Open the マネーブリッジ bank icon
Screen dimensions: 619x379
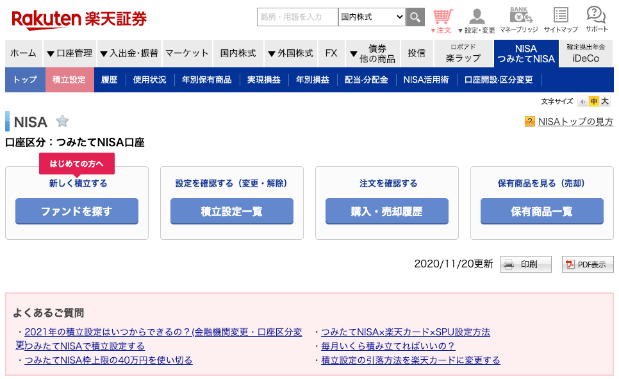[x=519, y=20]
